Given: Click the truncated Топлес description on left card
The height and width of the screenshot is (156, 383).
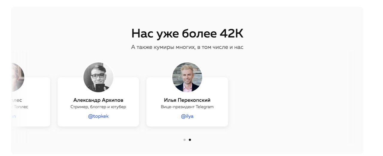Looking at the screenshot, I should coord(20,107).
